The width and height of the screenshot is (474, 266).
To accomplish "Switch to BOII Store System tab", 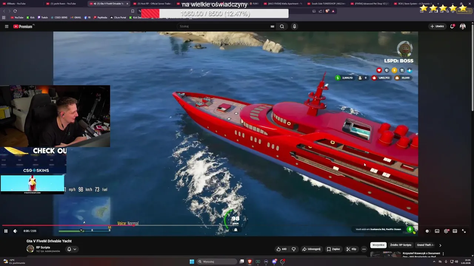I will pyautogui.click(x=414, y=4).
